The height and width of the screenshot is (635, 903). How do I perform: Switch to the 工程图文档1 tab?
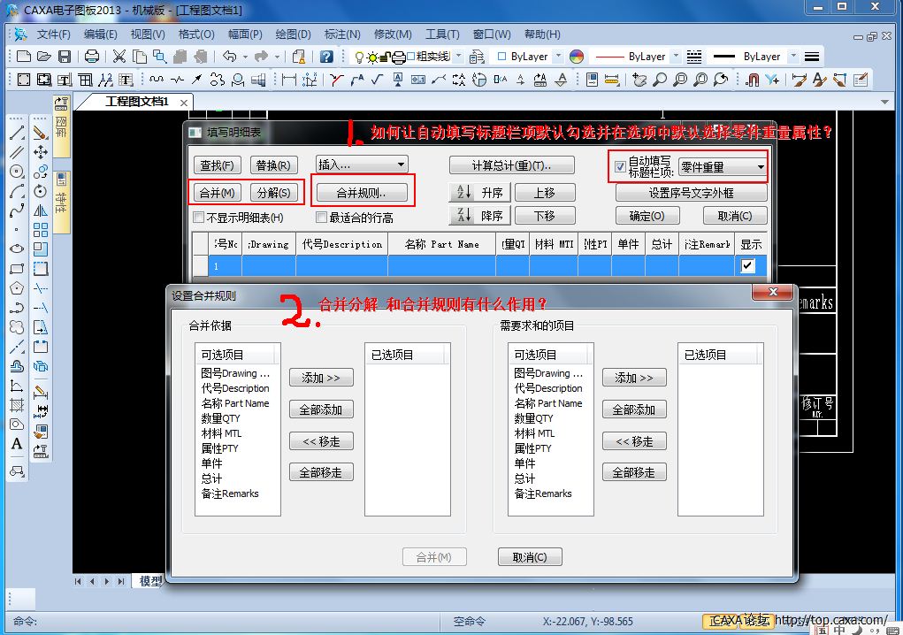pyautogui.click(x=136, y=102)
